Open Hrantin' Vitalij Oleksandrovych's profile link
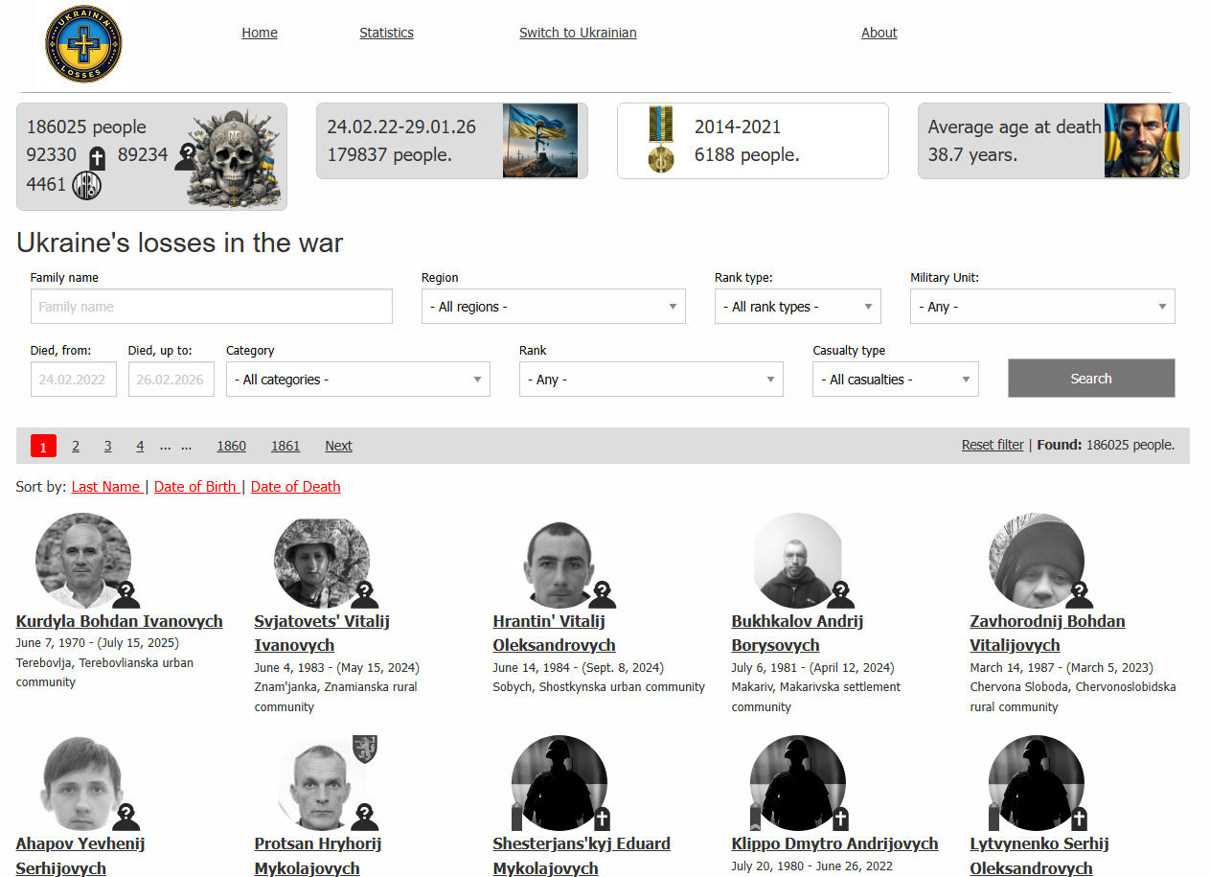Viewport: 1210px width, 877px height. pos(555,633)
